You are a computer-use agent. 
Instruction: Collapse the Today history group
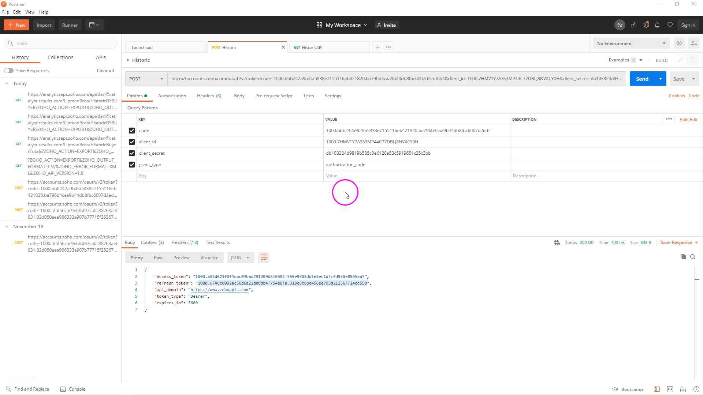[7, 83]
